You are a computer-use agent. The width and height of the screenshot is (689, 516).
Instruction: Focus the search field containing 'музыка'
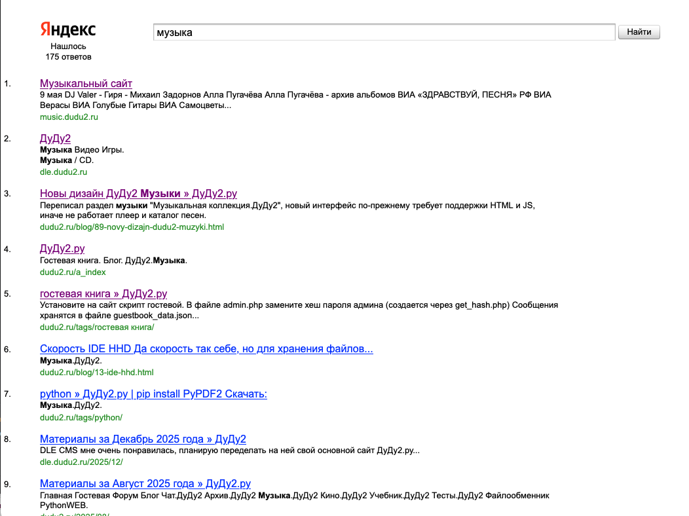click(x=383, y=32)
